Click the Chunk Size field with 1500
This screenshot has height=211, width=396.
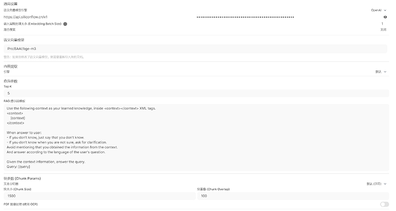click(x=99, y=196)
